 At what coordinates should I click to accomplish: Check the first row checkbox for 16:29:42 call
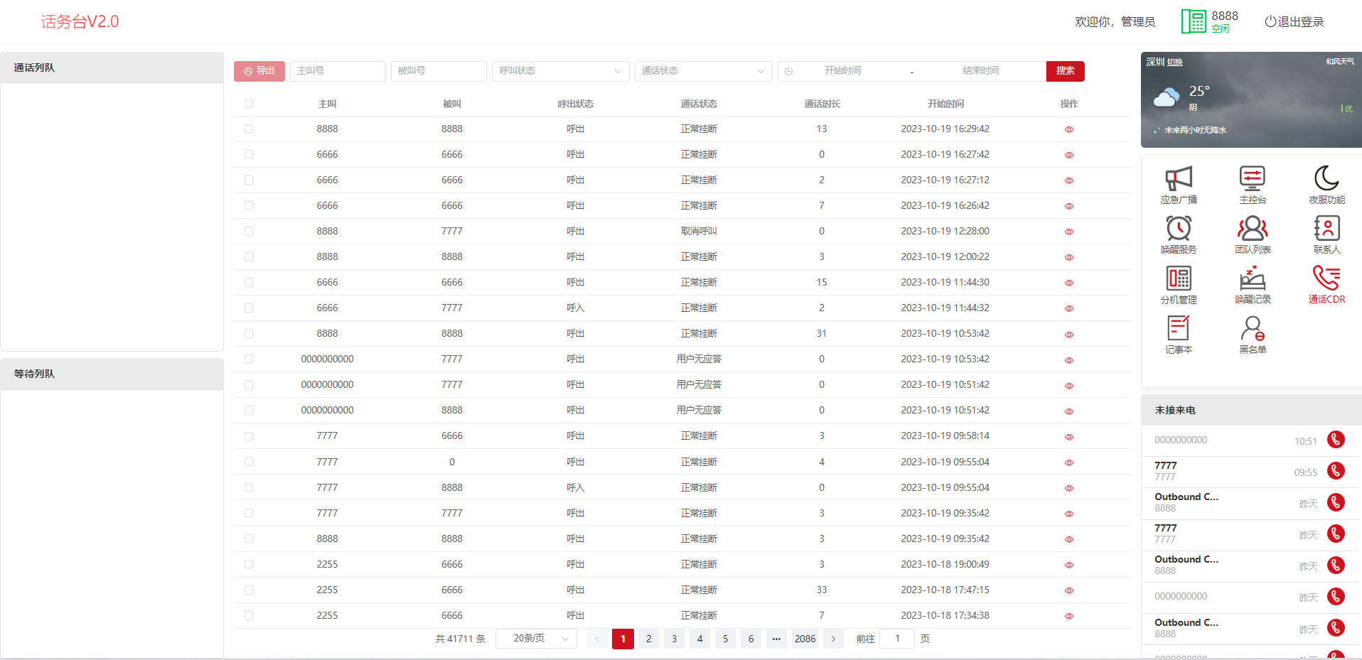pyautogui.click(x=249, y=129)
